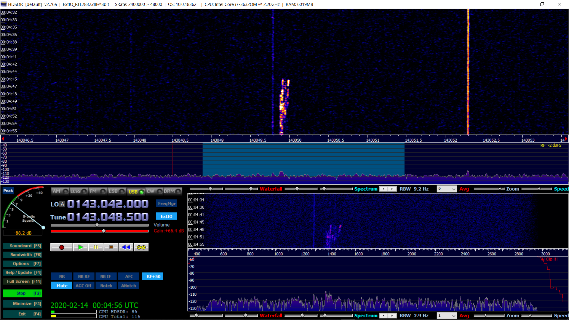Viewport: 569px width, 320px height.
Task: Click the LO frequency display
Action: [x=108, y=204]
